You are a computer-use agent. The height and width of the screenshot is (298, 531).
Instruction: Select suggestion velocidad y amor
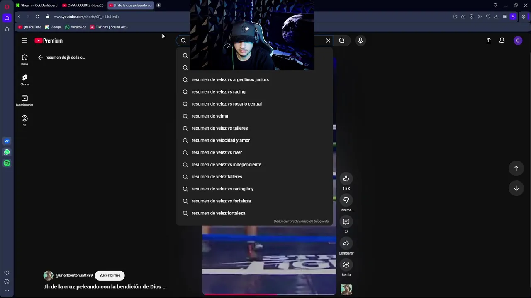click(x=254, y=140)
